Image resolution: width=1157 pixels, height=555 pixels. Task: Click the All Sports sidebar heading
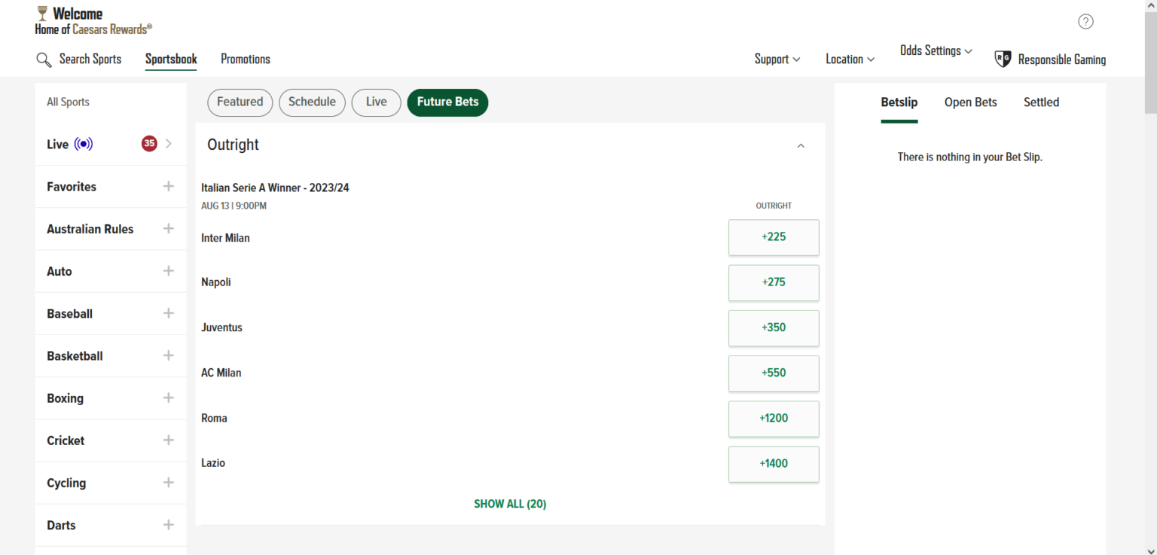coord(68,102)
